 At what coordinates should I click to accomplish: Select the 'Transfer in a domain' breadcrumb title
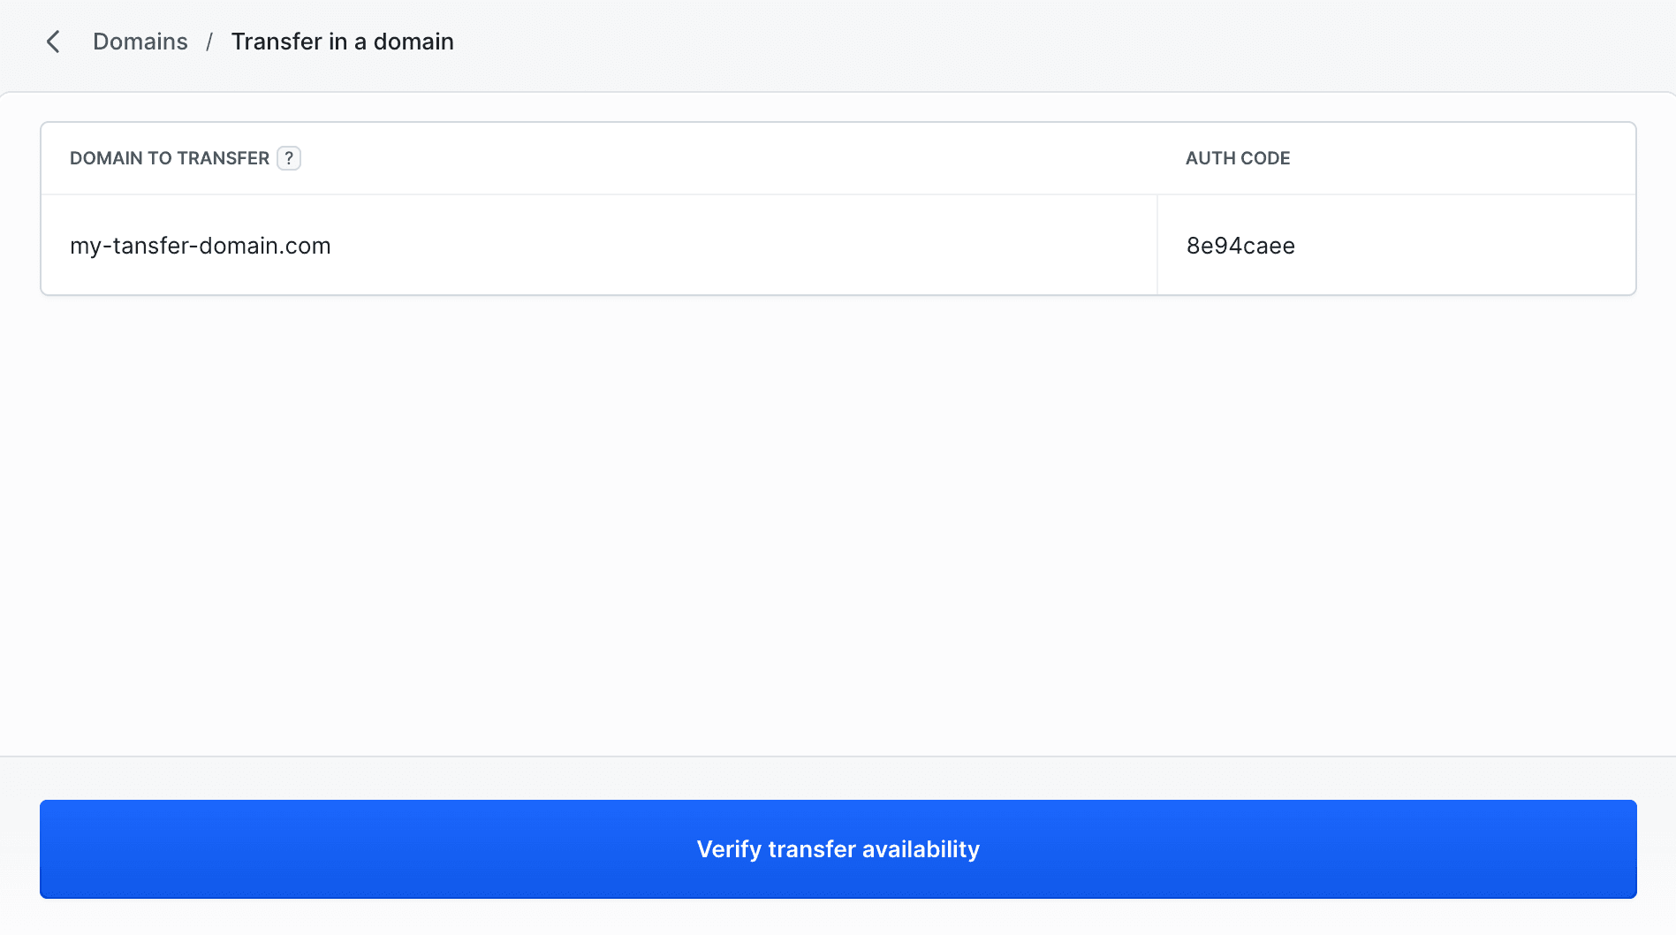pos(342,42)
